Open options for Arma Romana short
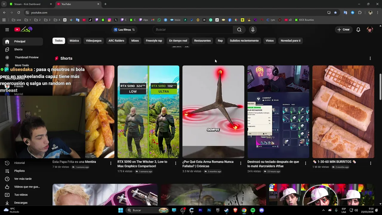Image resolution: width=382 pixels, height=215 pixels. pyautogui.click(x=241, y=163)
